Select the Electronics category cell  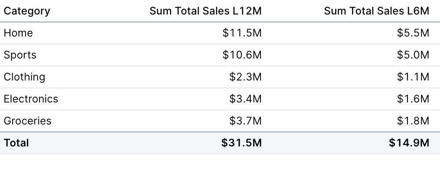(x=31, y=99)
